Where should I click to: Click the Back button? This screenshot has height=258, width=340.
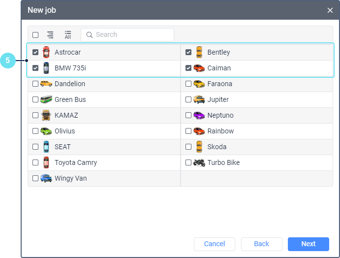pos(261,244)
